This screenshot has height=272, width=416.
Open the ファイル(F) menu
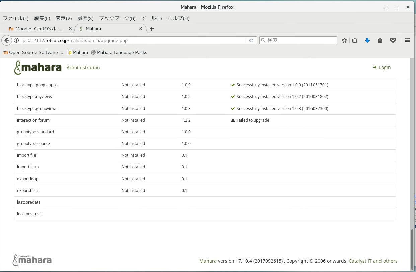16,18
